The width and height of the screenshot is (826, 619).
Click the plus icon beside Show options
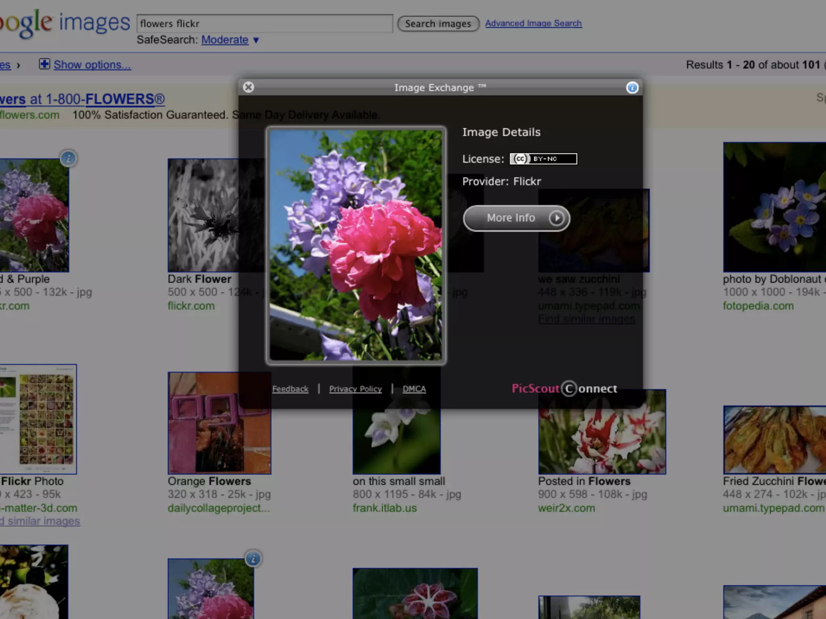pos(44,64)
